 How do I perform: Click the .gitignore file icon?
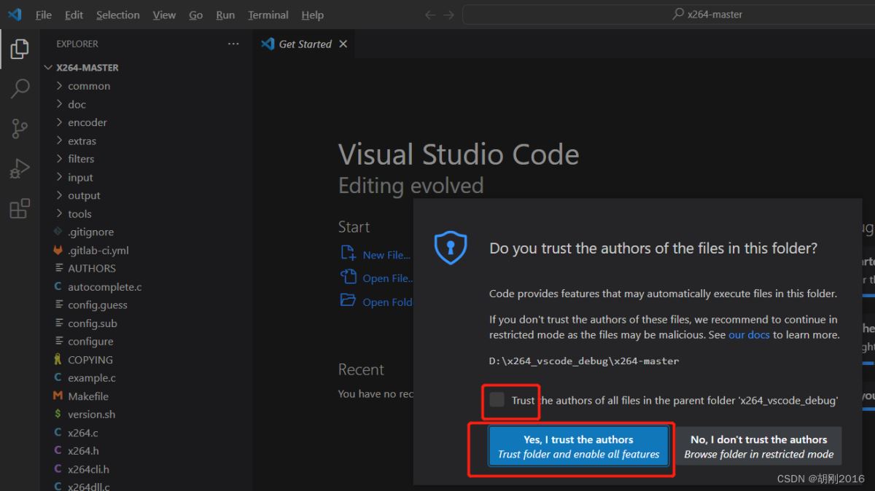click(x=58, y=232)
